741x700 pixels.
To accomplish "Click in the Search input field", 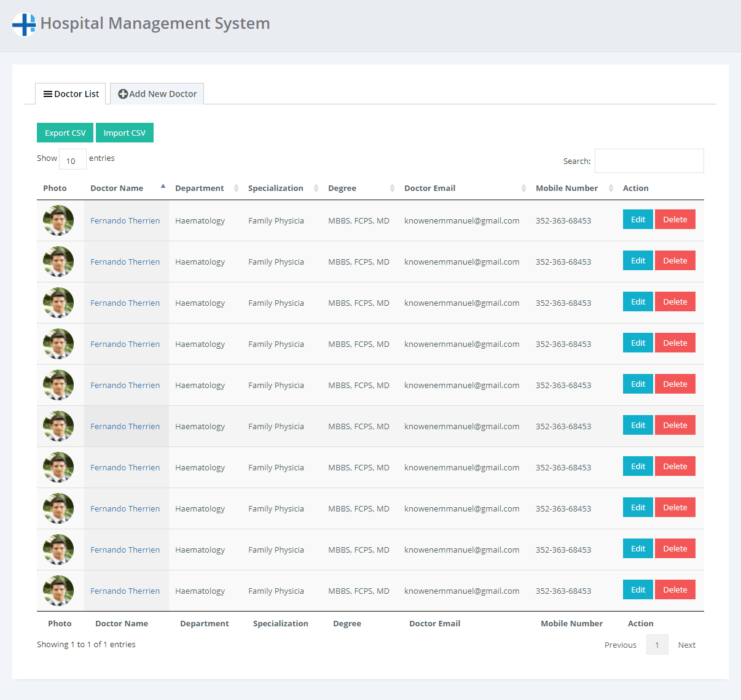I will pos(649,161).
